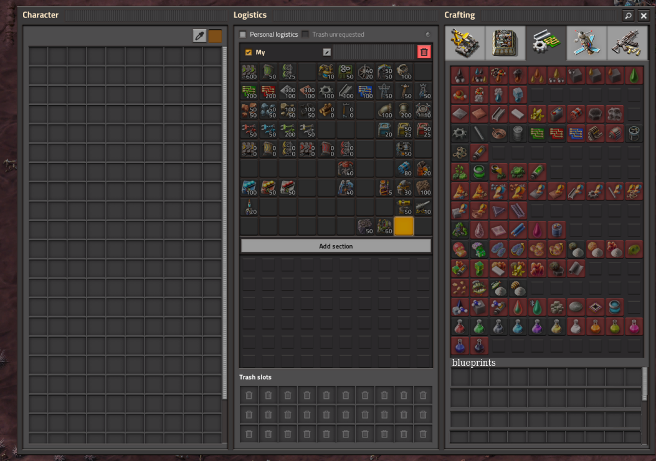This screenshot has height=461, width=656.
Task: Toggle the Trash unrequested checkbox
Action: click(x=305, y=34)
